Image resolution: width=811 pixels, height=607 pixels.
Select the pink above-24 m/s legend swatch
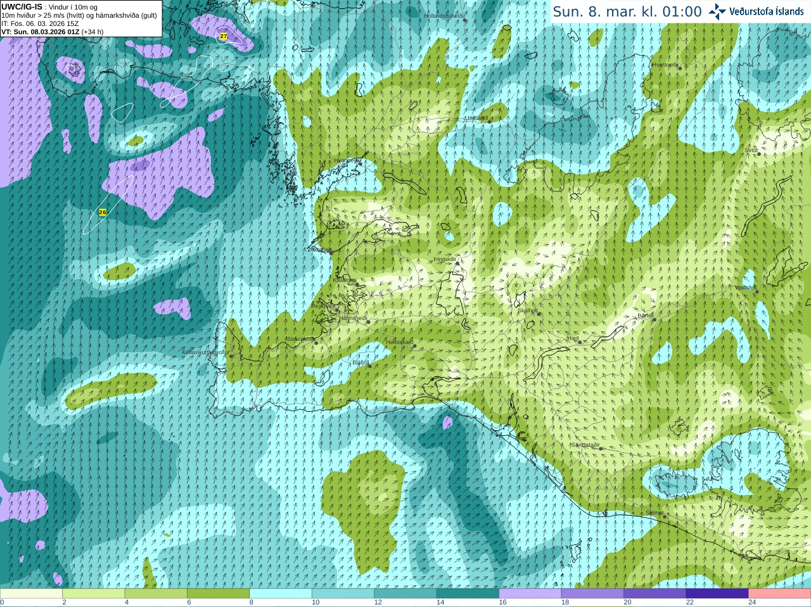click(x=780, y=594)
